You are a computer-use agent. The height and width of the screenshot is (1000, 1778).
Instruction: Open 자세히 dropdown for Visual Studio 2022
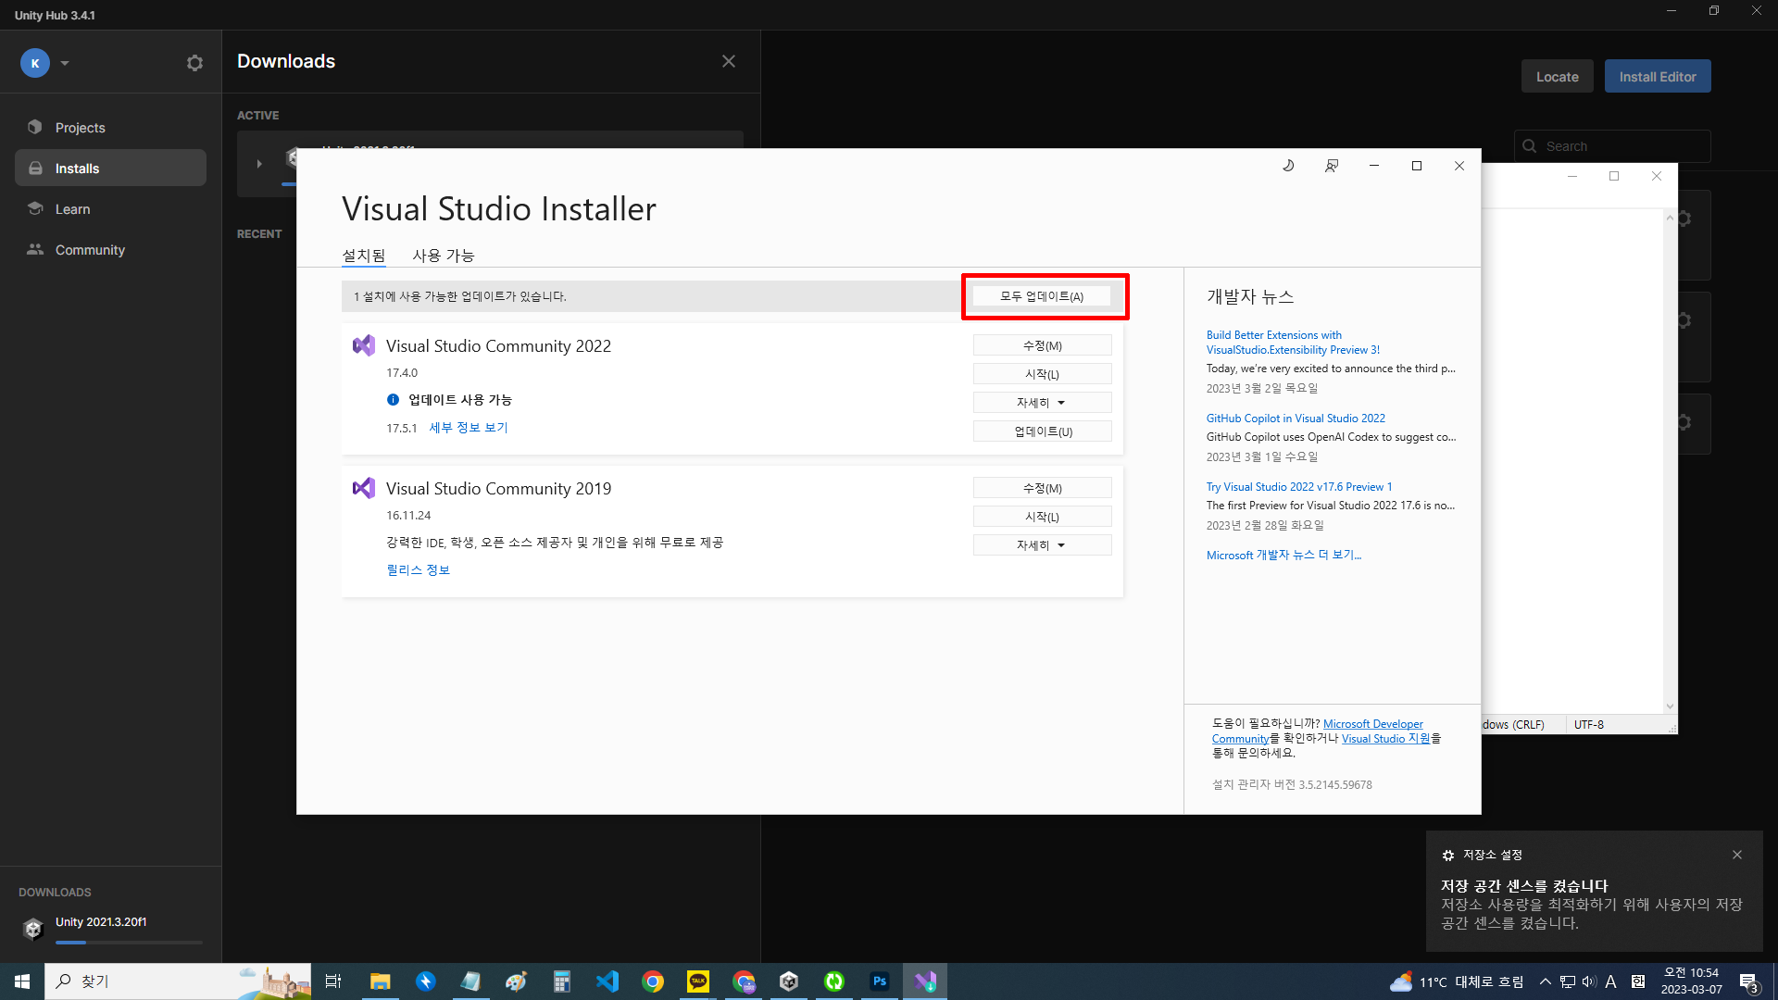pyautogui.click(x=1042, y=403)
